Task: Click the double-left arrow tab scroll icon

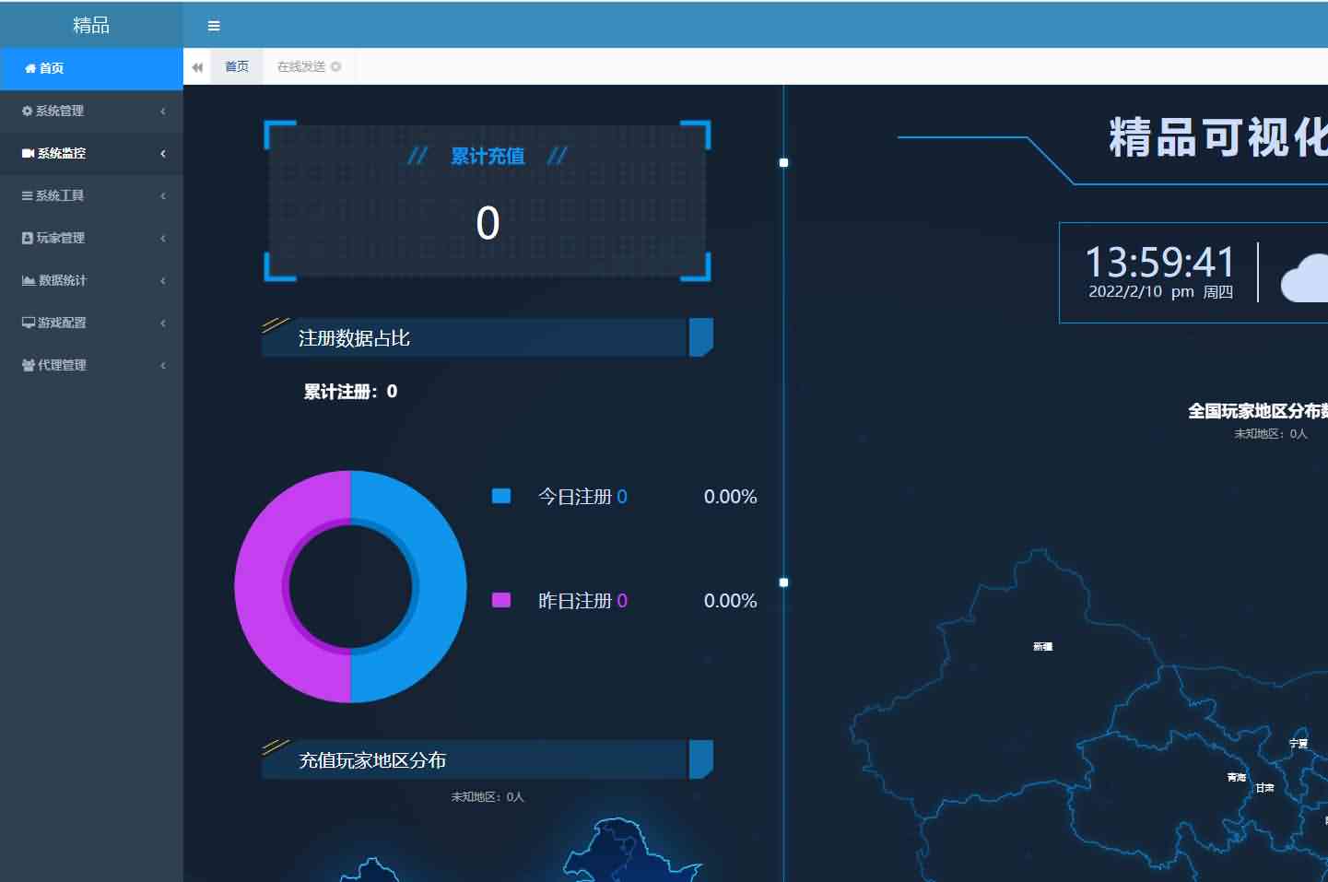Action: tap(197, 67)
